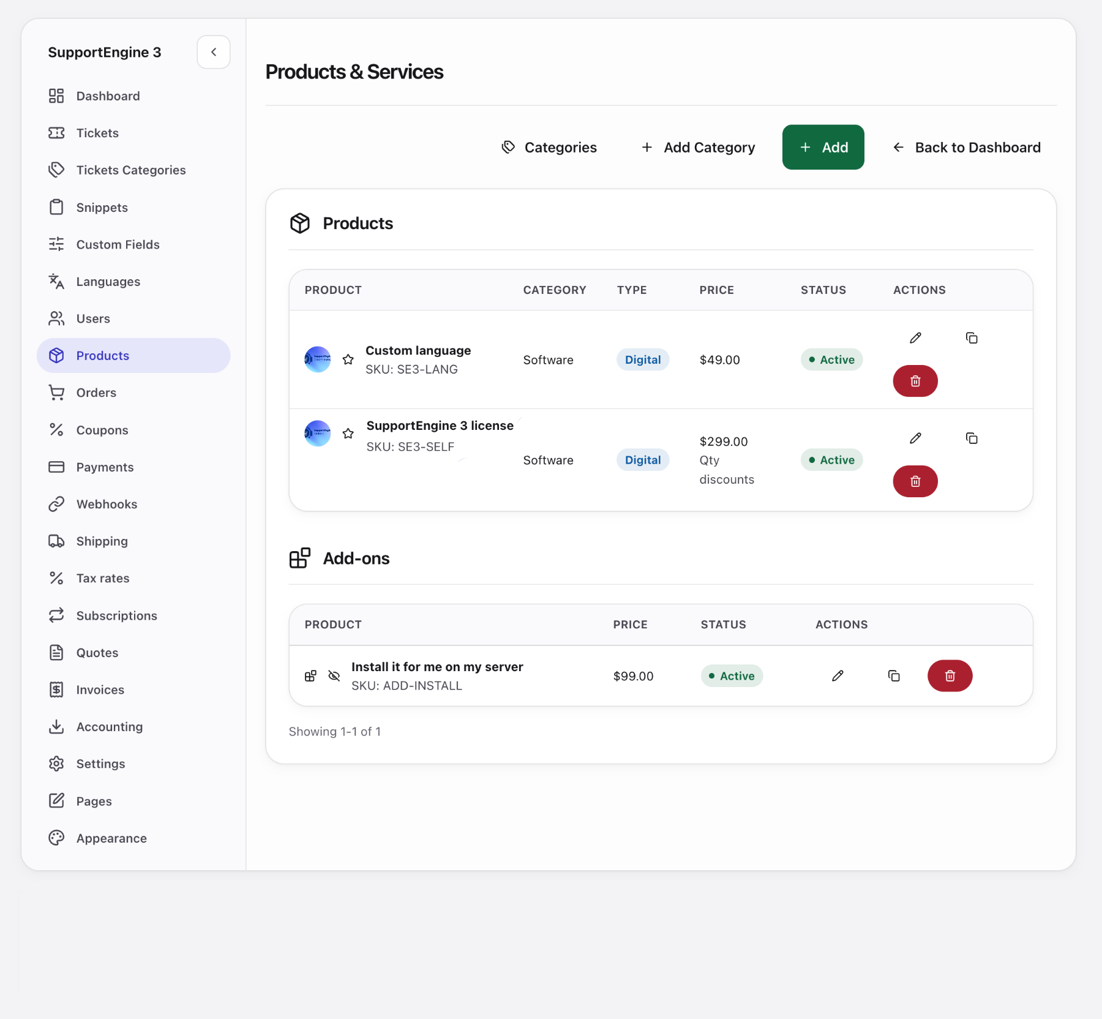Open Invoices page

(x=133, y=690)
